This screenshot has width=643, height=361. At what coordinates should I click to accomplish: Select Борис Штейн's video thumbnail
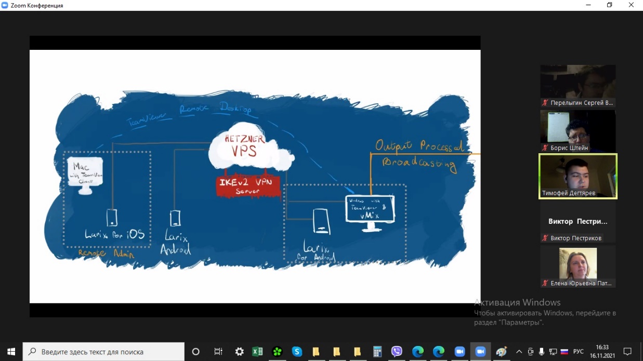tap(578, 131)
